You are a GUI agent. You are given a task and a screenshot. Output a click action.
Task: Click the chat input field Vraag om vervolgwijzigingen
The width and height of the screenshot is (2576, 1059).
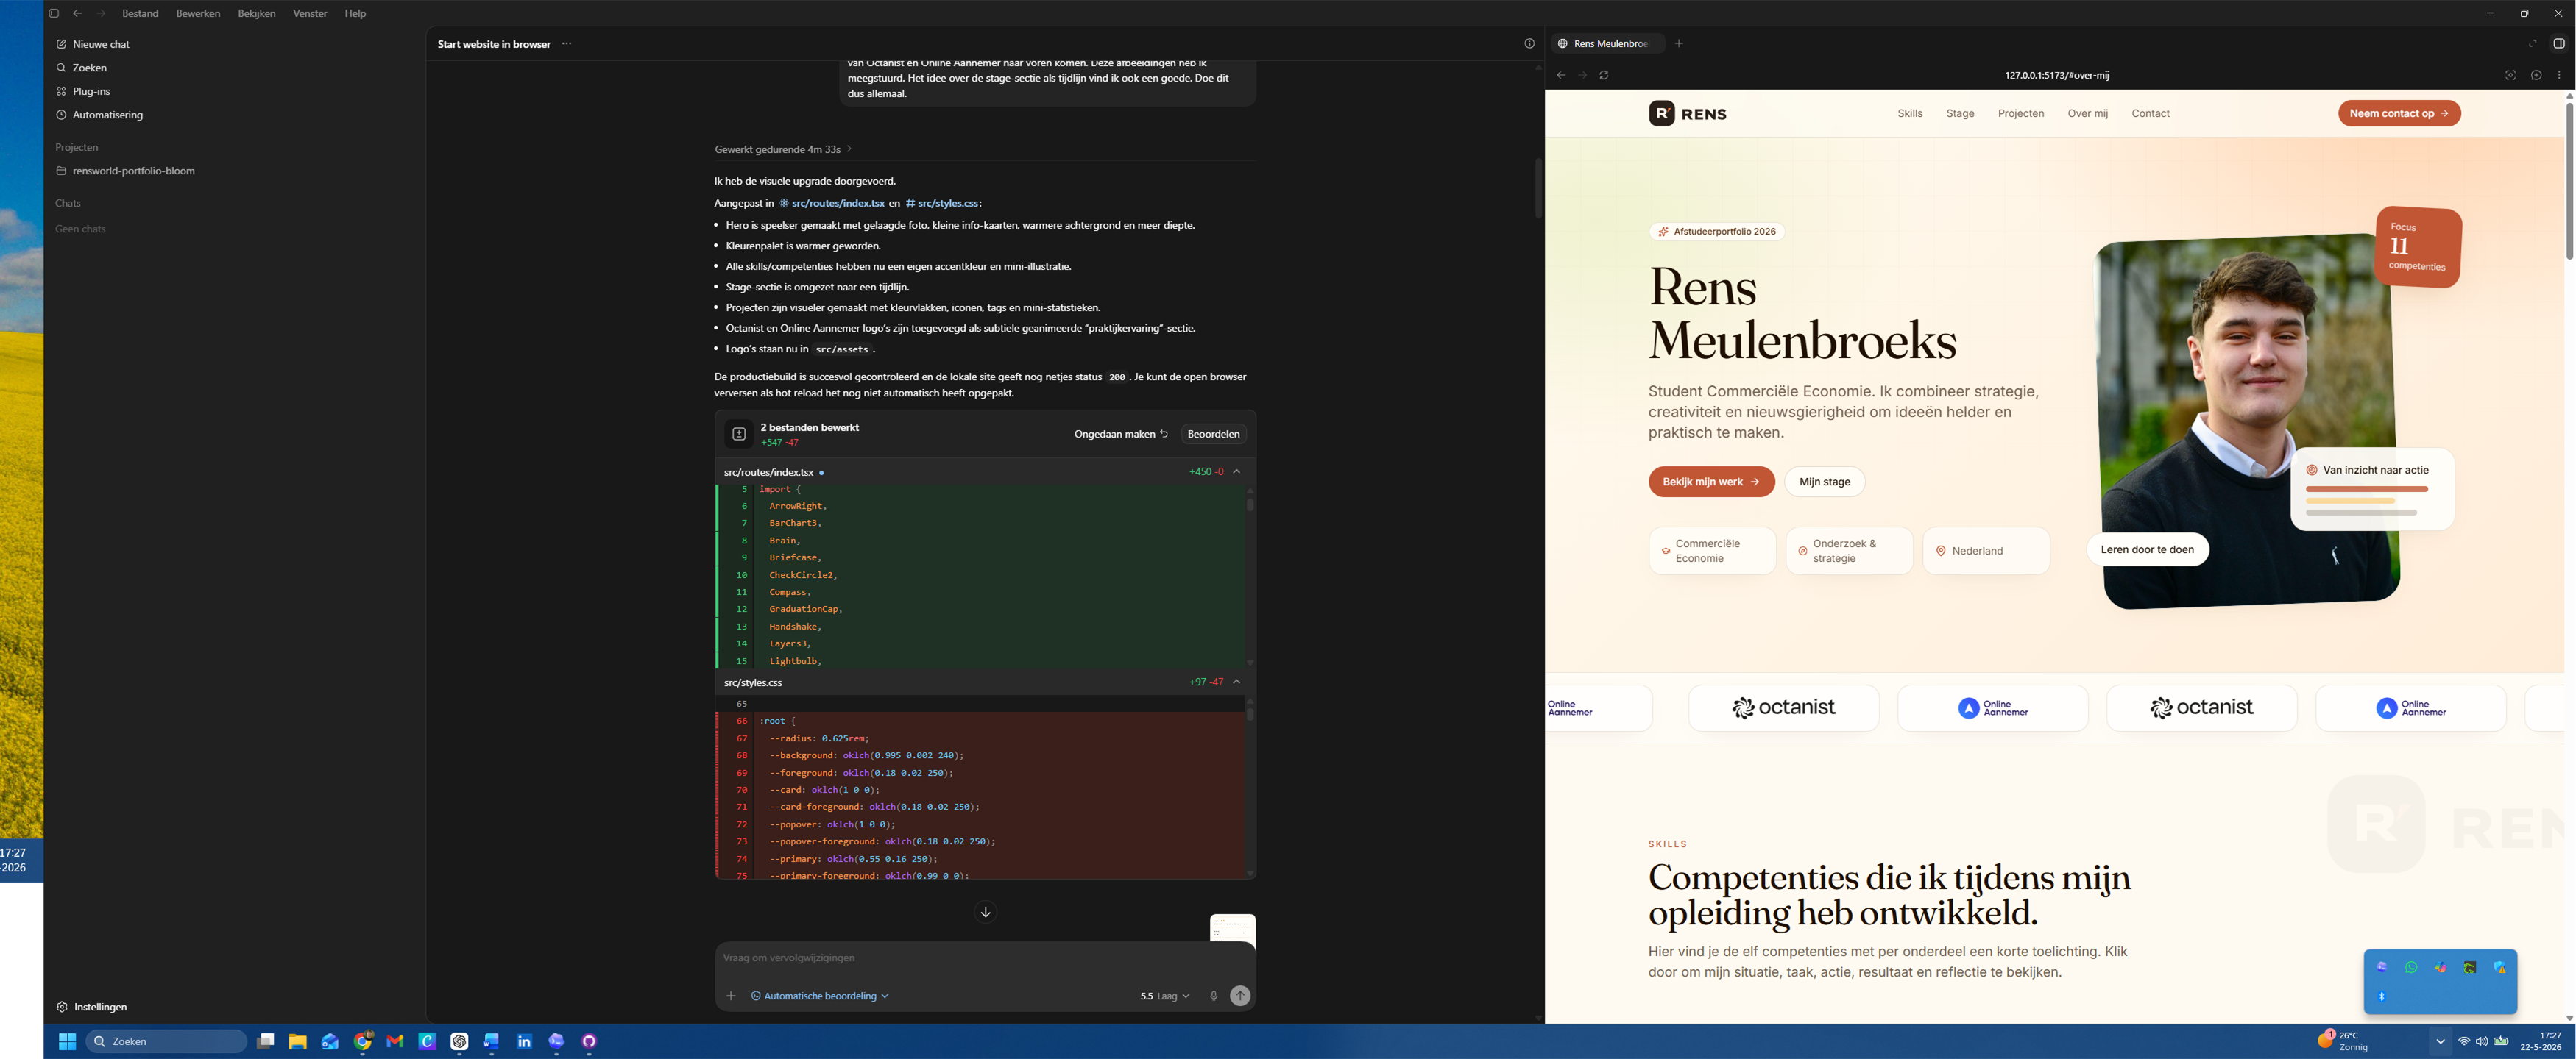985,958
